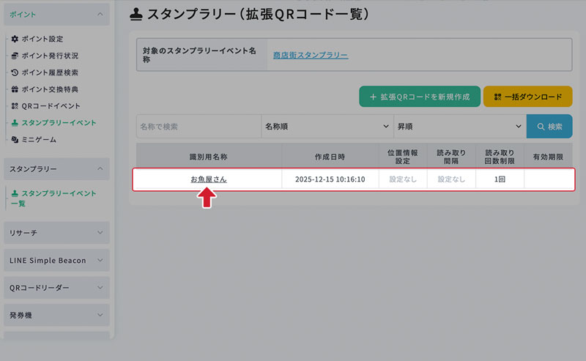Focus the 名称で検索 search field
Image resolution: width=586 pixels, height=361 pixels.
pos(199,127)
